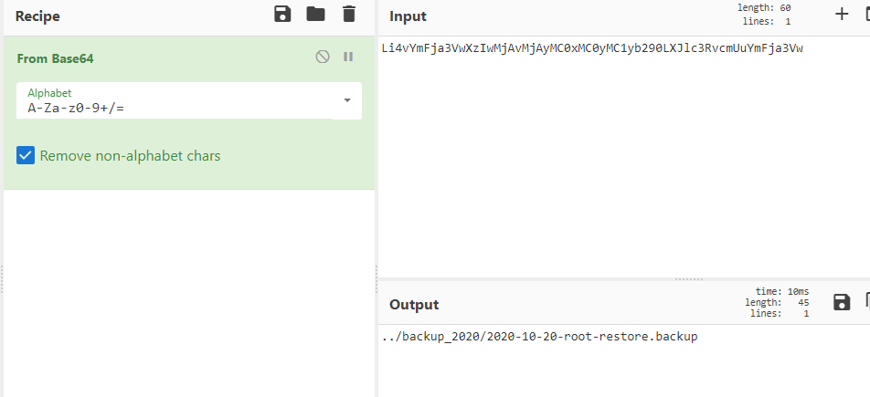This screenshot has height=397, width=870.
Task: Open input folder icon at edge
Action: pos(867,15)
